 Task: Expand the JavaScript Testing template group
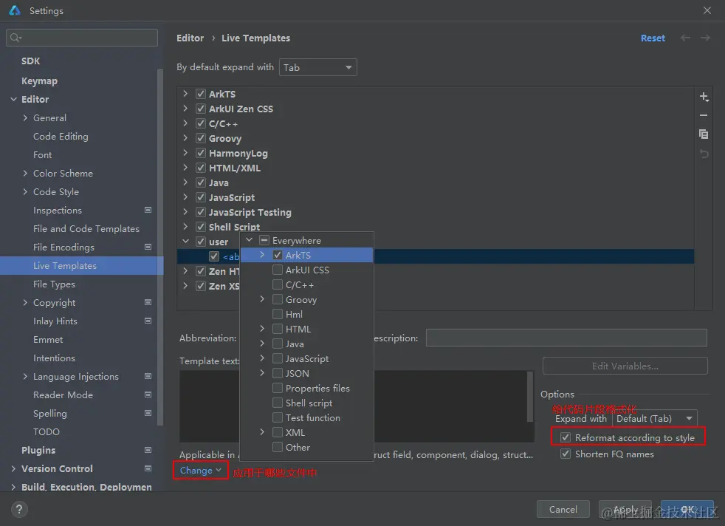pos(185,212)
